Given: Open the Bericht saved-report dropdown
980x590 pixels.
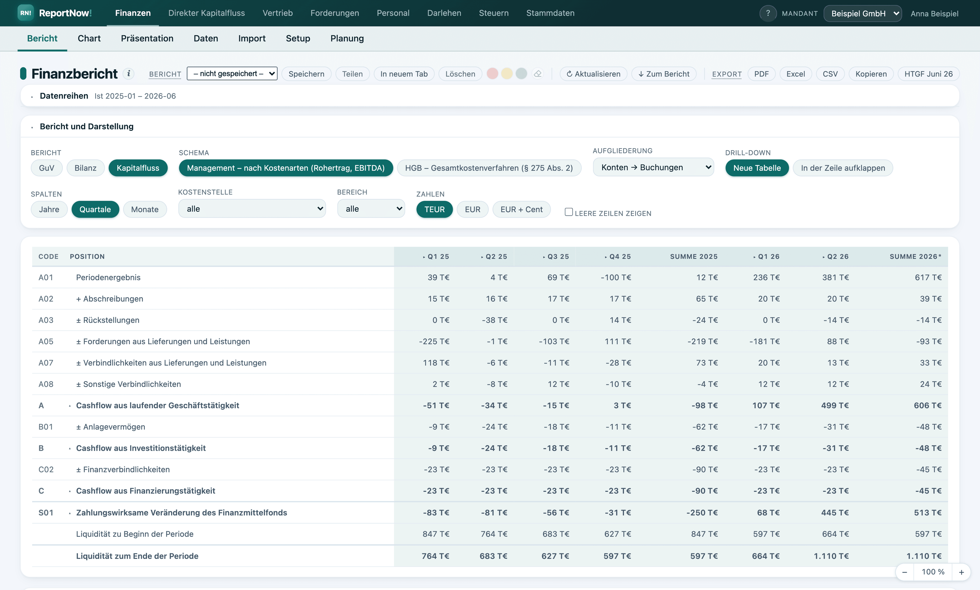Looking at the screenshot, I should 232,73.
